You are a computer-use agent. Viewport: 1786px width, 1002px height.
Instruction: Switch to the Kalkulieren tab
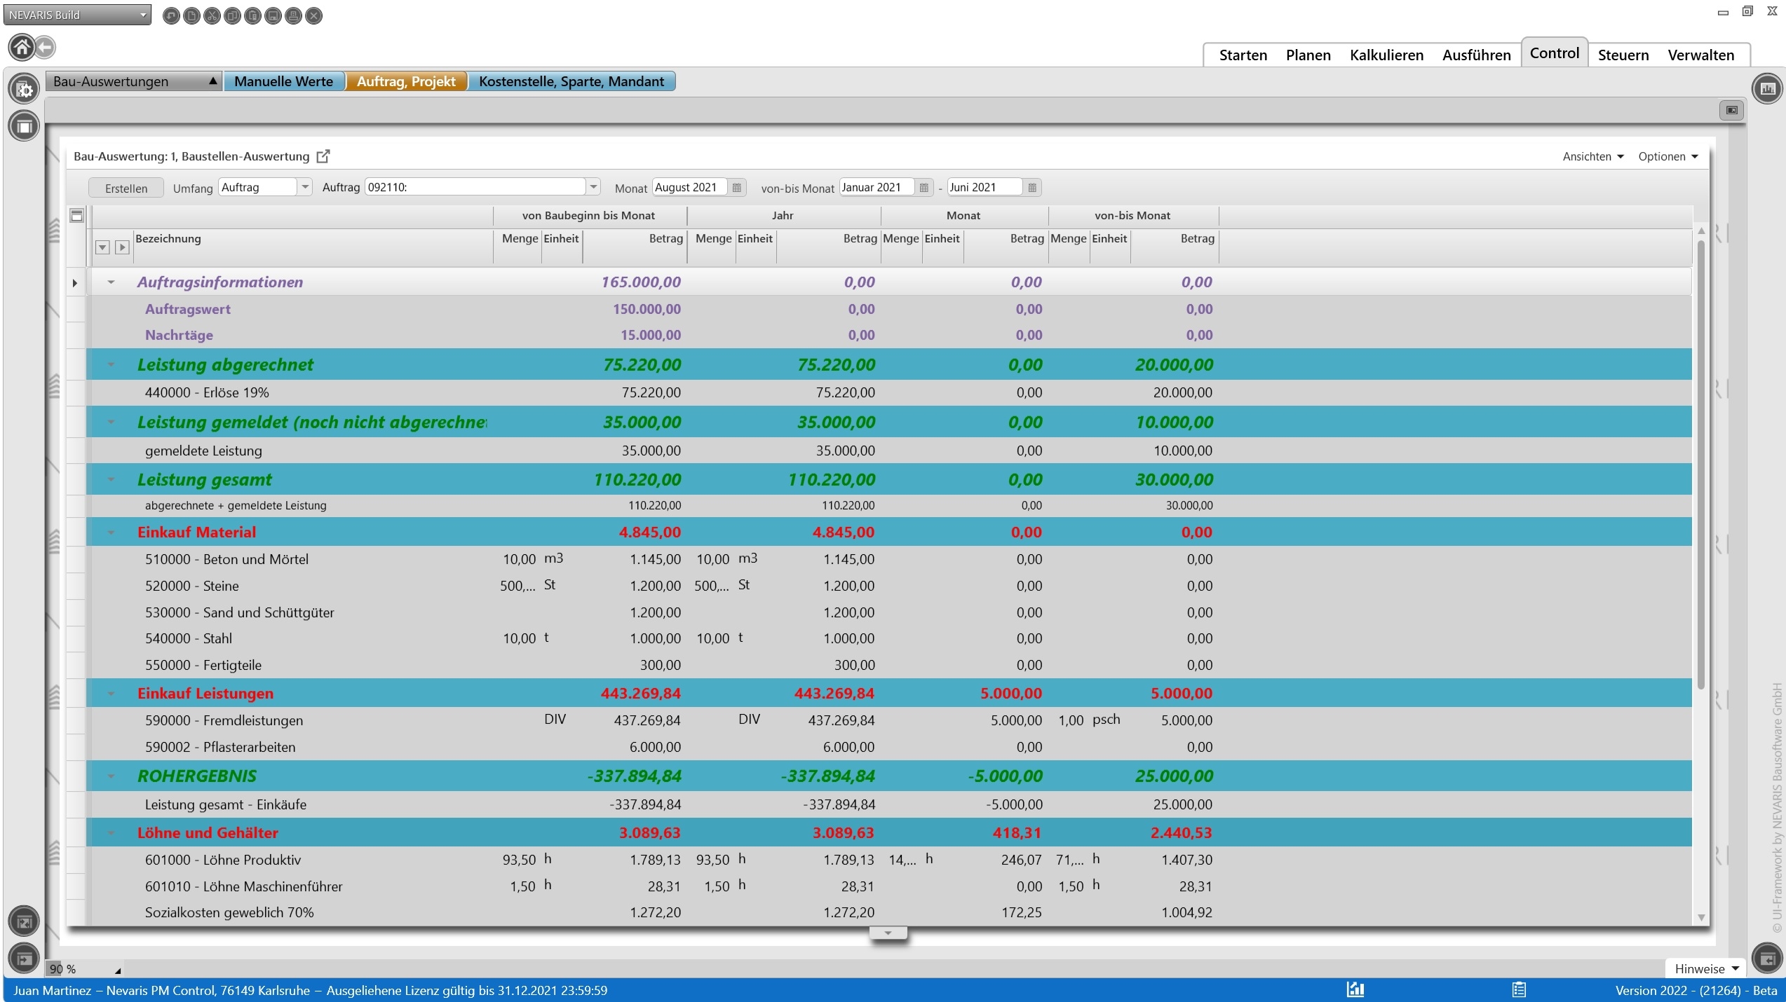(1386, 55)
